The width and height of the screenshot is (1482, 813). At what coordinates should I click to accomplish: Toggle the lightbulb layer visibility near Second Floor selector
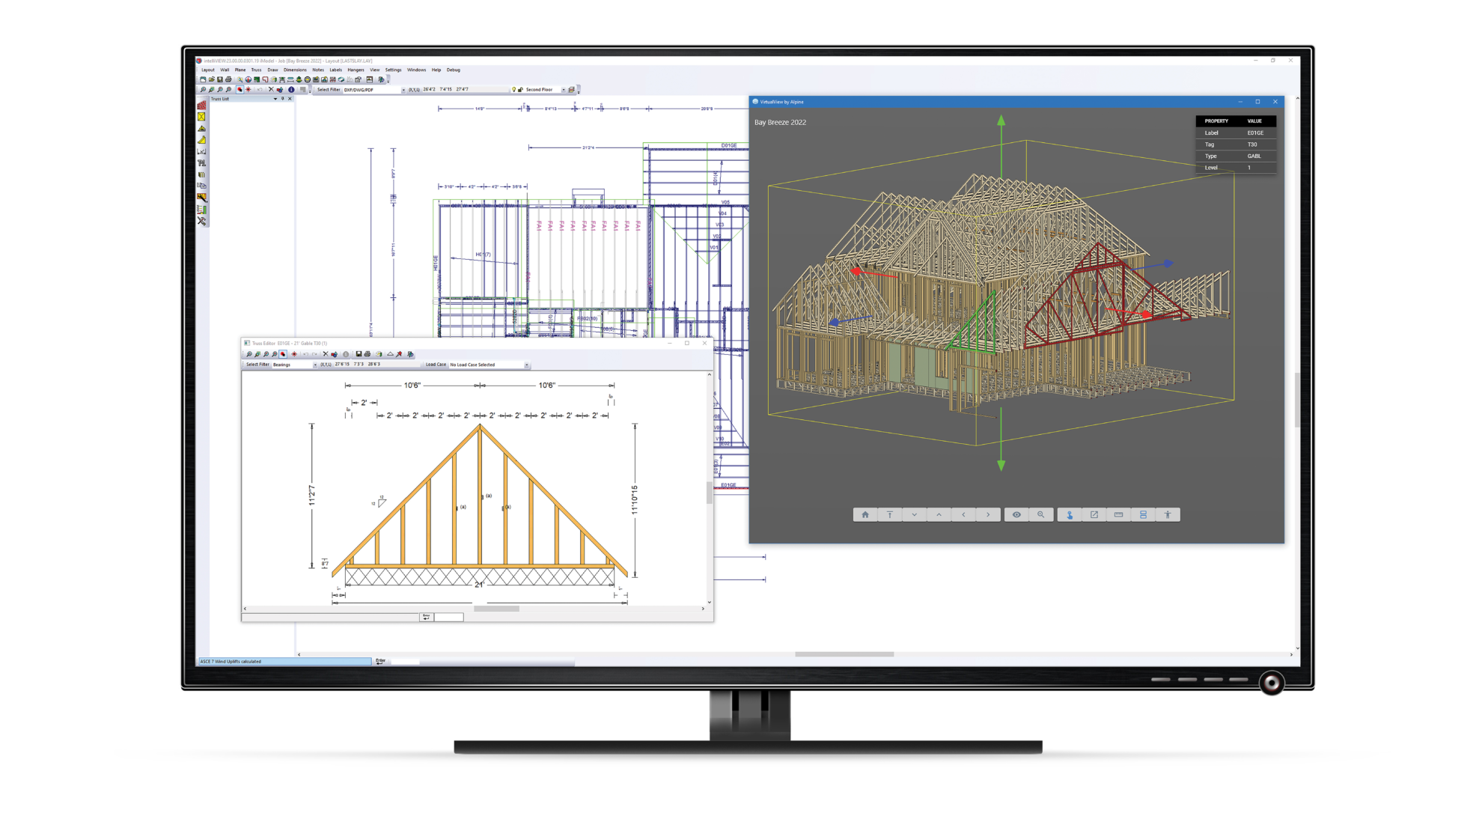pos(515,90)
